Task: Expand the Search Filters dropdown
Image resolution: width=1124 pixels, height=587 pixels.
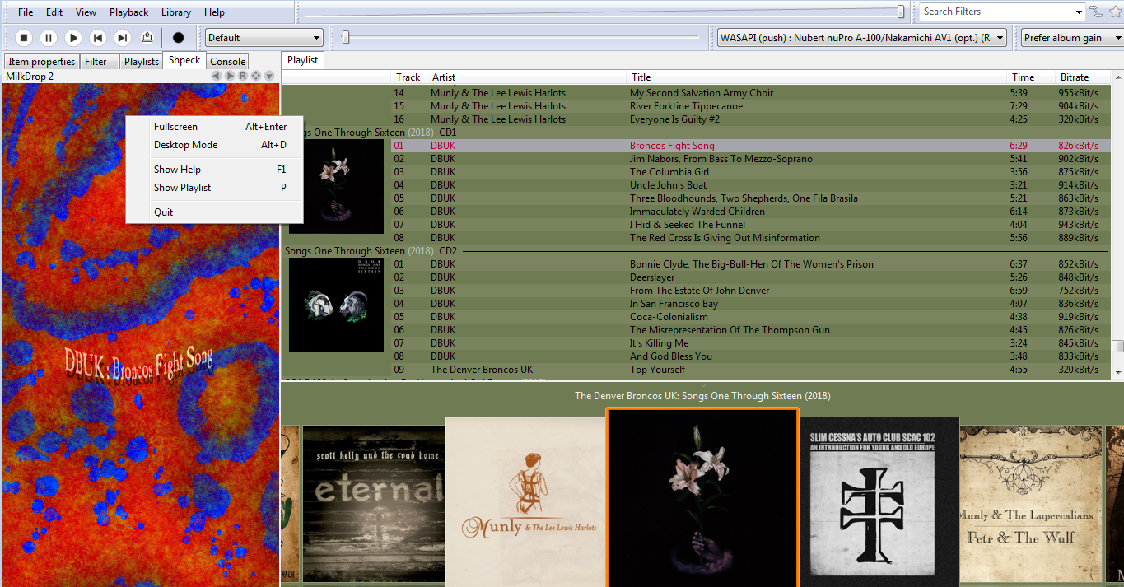Action: [x=1079, y=12]
